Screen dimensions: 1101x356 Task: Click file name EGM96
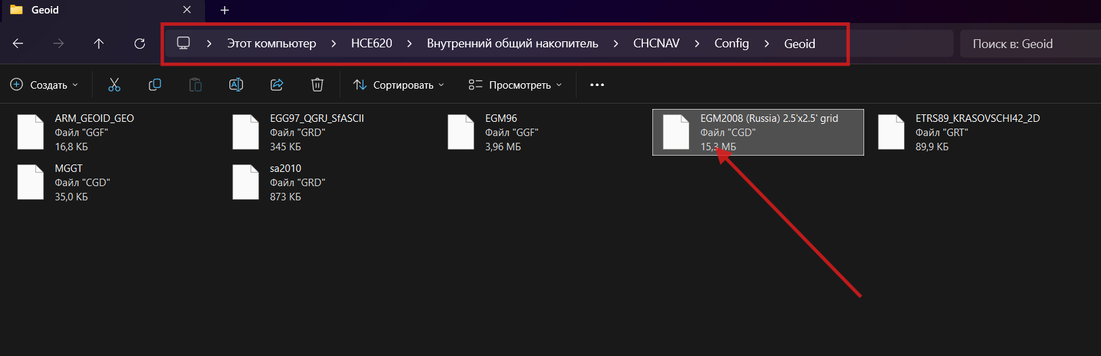tap(501, 118)
